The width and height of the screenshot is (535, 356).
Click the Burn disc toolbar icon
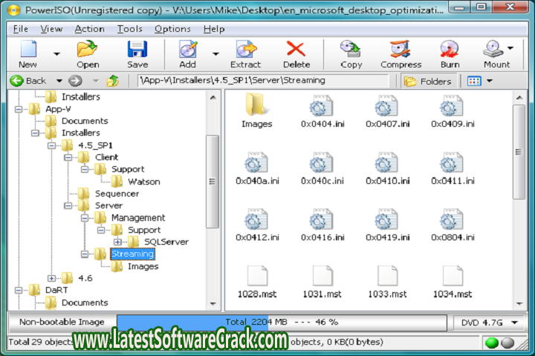450,50
